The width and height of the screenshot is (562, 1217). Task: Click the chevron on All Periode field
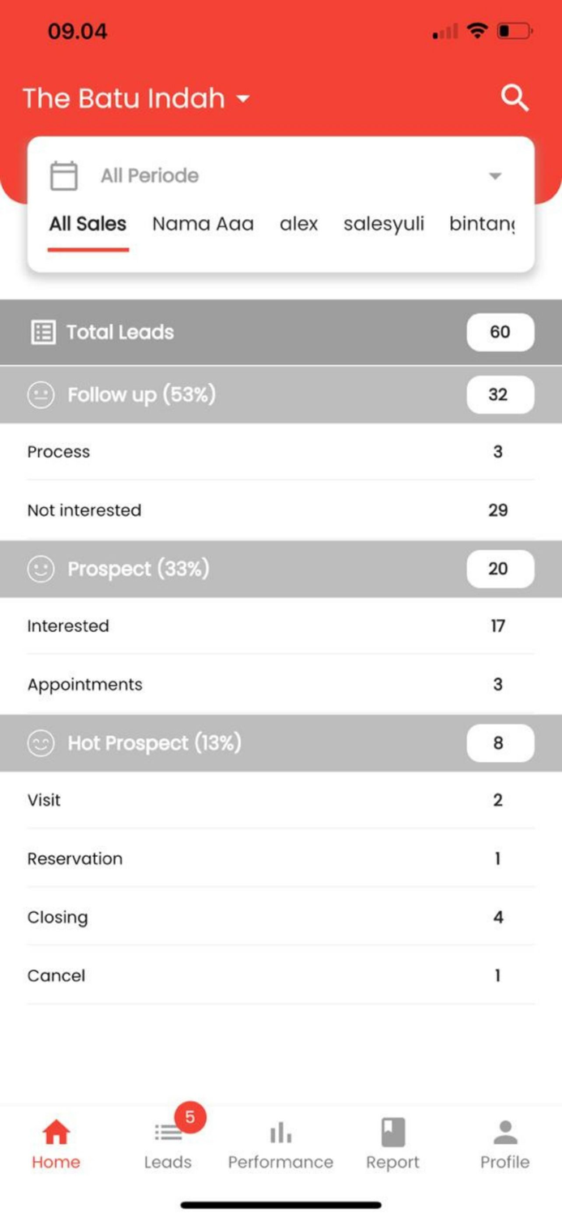496,174
